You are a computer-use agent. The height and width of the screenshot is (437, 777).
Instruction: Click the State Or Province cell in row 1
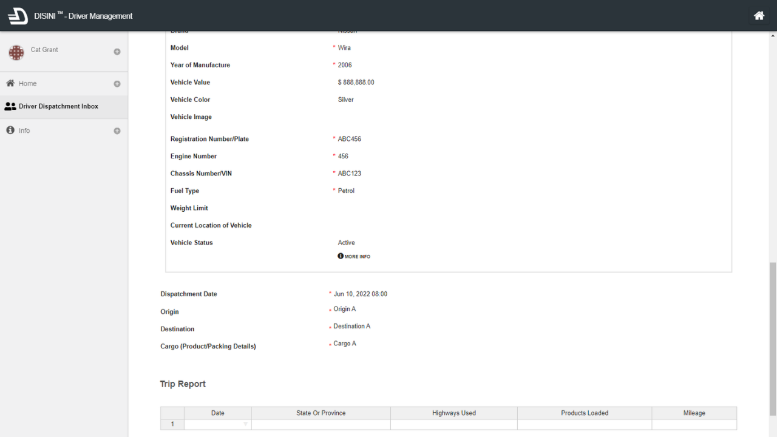coord(321,424)
